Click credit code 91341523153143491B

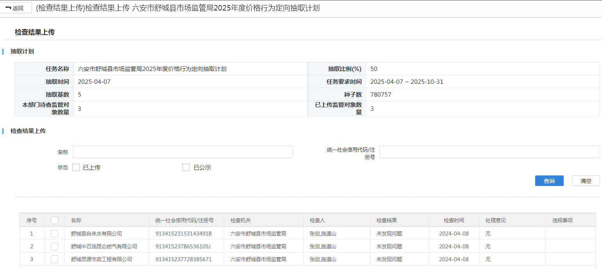[184, 234]
